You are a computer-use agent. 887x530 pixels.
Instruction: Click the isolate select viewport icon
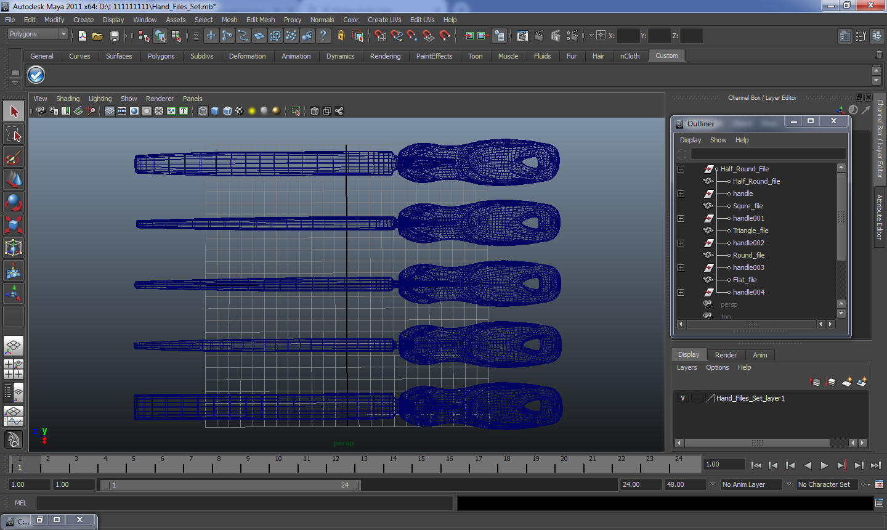296,111
